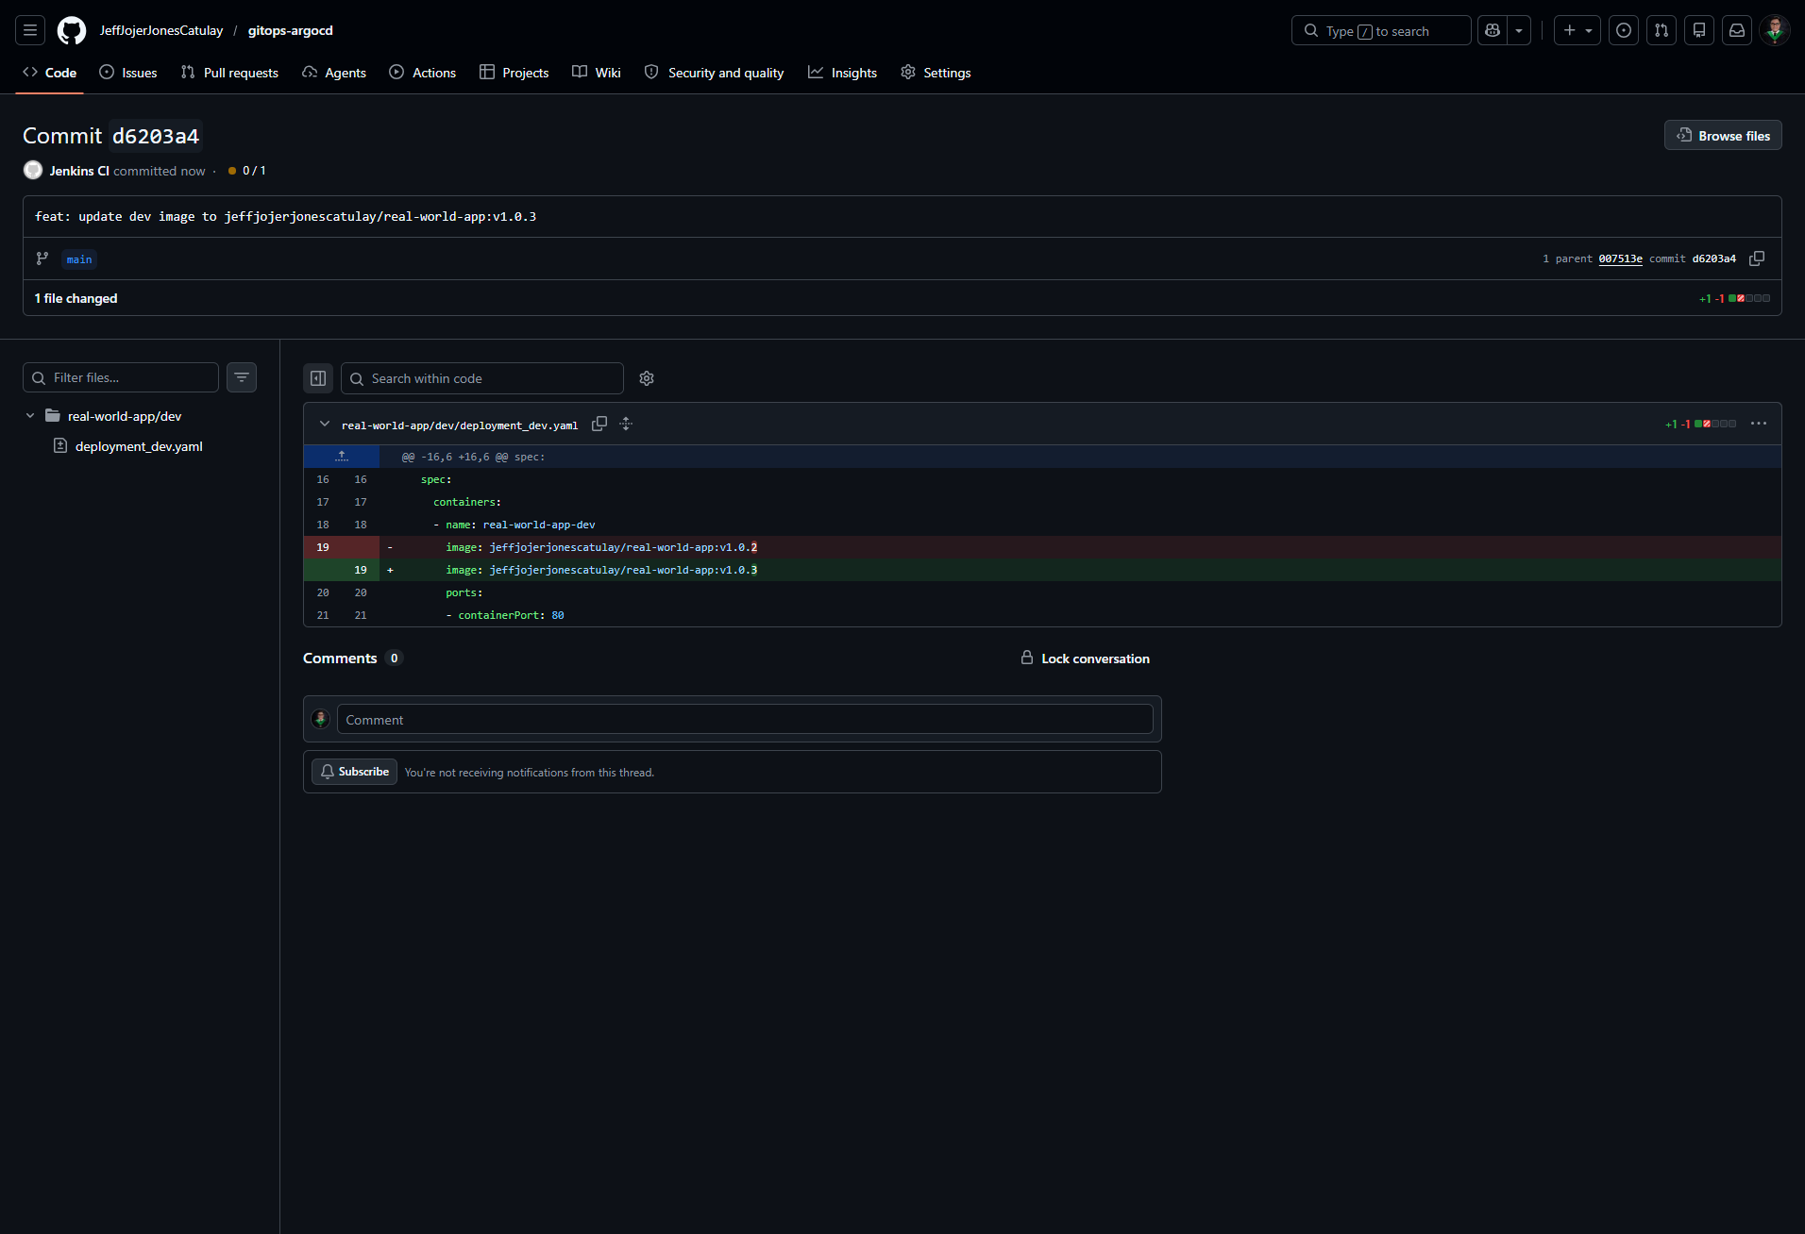Collapse the real-world-app/dev folder

pos(30,415)
